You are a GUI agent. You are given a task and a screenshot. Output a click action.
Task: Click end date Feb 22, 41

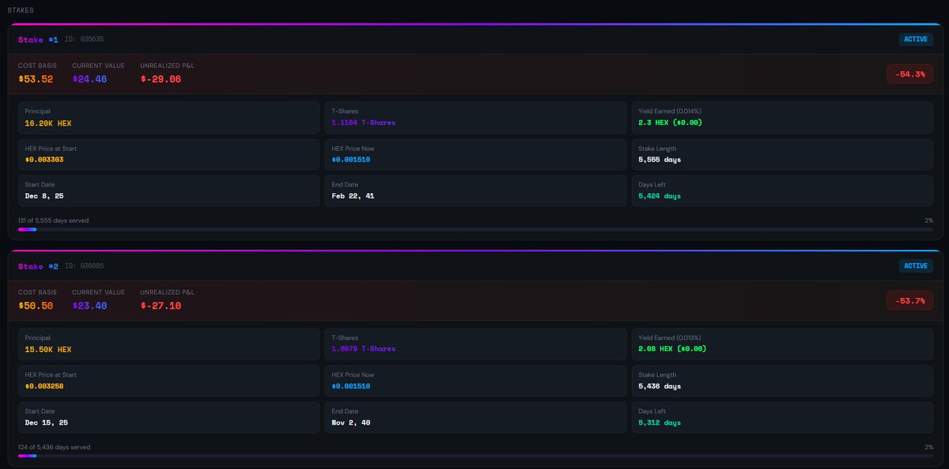click(354, 195)
